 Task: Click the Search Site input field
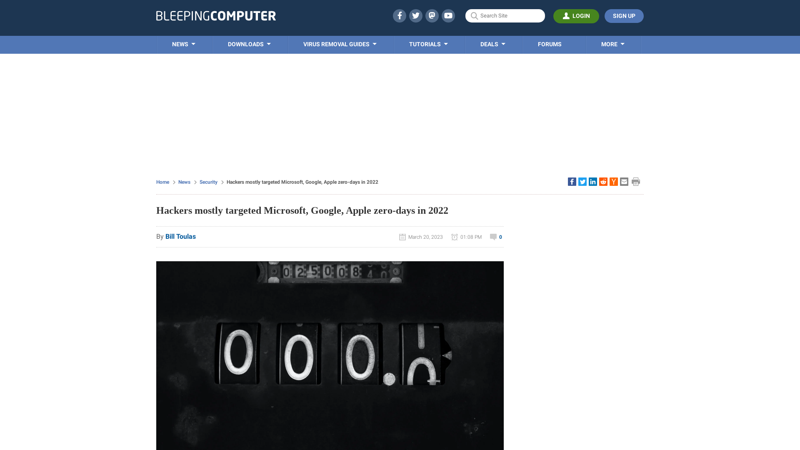[x=505, y=15]
